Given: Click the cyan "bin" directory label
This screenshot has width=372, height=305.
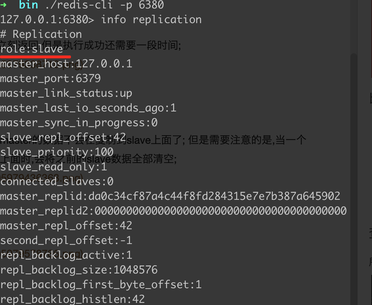Looking at the screenshot, I should (28, 5).
